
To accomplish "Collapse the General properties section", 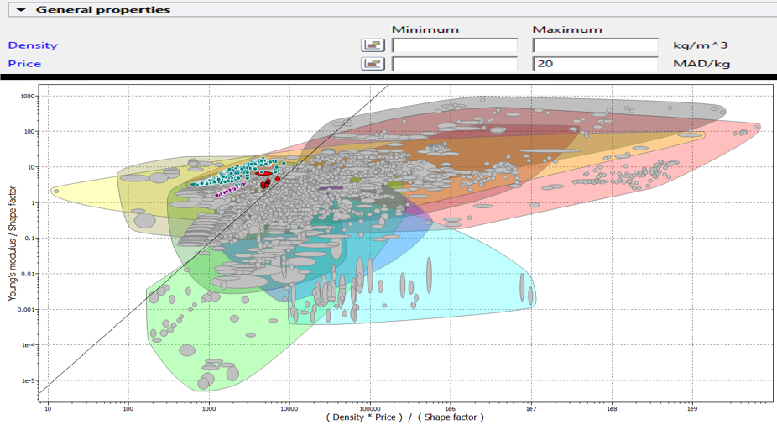I will pos(22,10).
